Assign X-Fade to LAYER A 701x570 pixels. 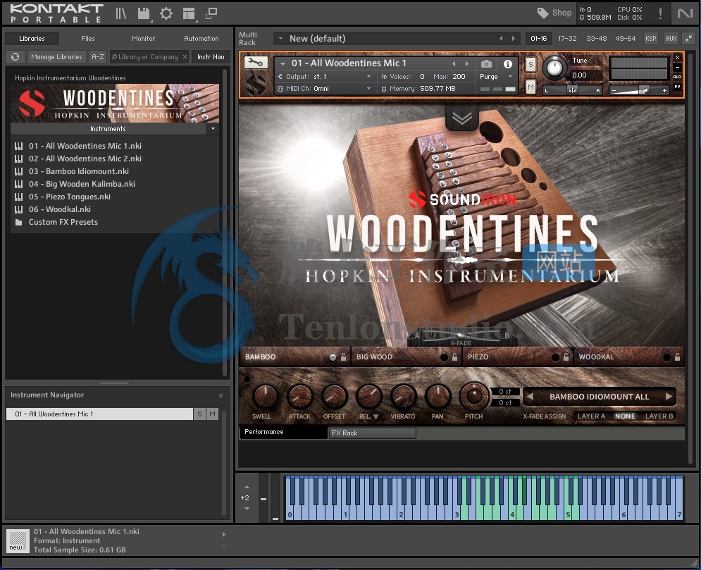coord(591,416)
